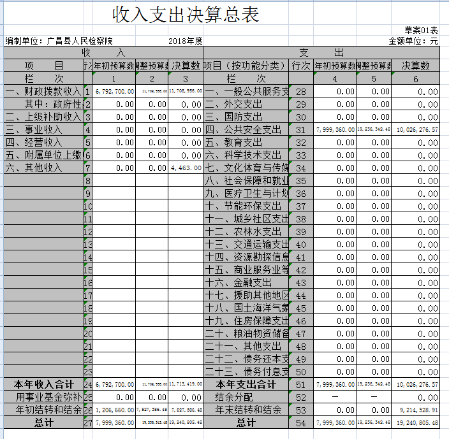Select row label 三、事业收入

click(44, 129)
